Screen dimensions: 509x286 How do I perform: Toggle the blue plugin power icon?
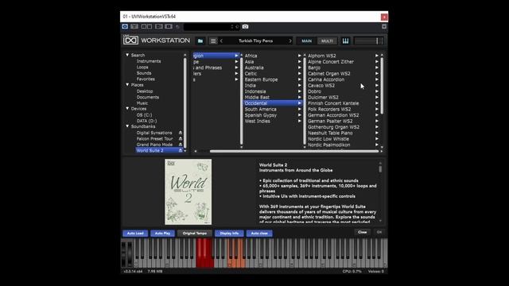125,26
